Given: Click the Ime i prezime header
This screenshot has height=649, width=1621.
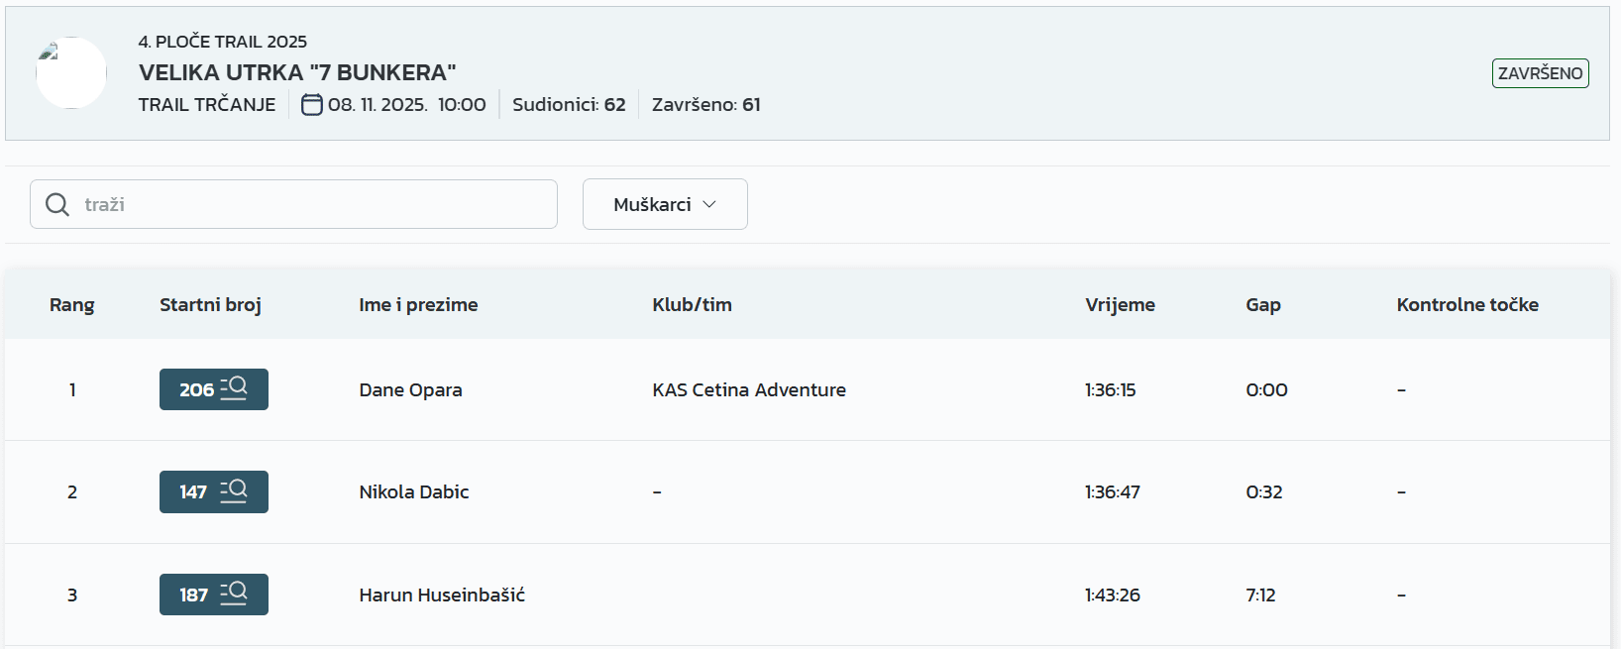Looking at the screenshot, I should coord(418,304).
